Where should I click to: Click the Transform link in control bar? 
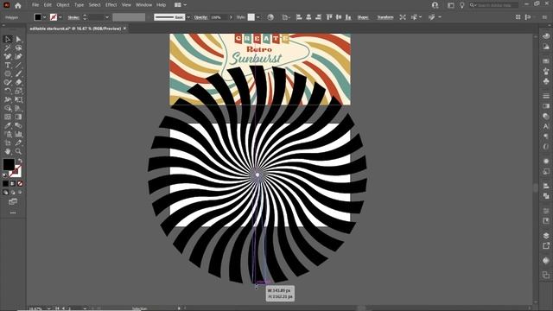click(x=385, y=17)
